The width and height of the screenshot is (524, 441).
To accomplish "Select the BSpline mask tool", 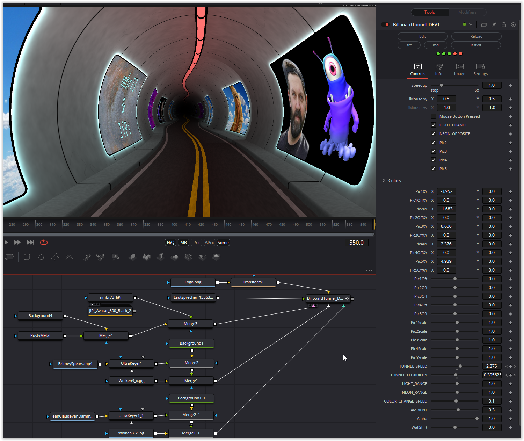I will point(69,257).
